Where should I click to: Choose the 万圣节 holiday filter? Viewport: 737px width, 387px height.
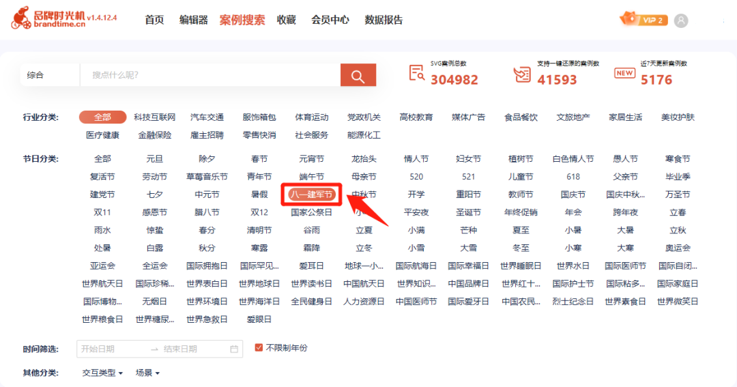tap(678, 195)
